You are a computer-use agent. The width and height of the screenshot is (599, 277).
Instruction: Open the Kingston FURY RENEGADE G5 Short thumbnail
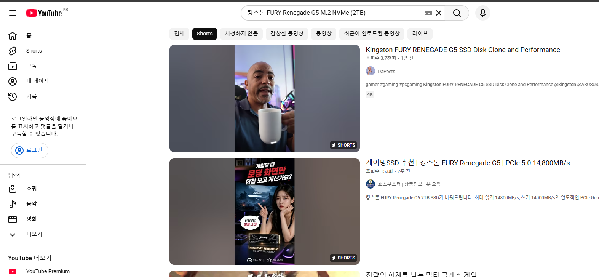265,98
